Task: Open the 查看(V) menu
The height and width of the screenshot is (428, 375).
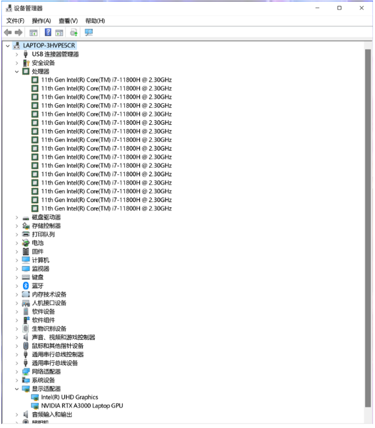Action: point(68,21)
